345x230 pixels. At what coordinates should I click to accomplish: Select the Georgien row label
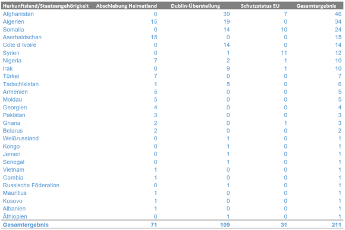coord(15,108)
